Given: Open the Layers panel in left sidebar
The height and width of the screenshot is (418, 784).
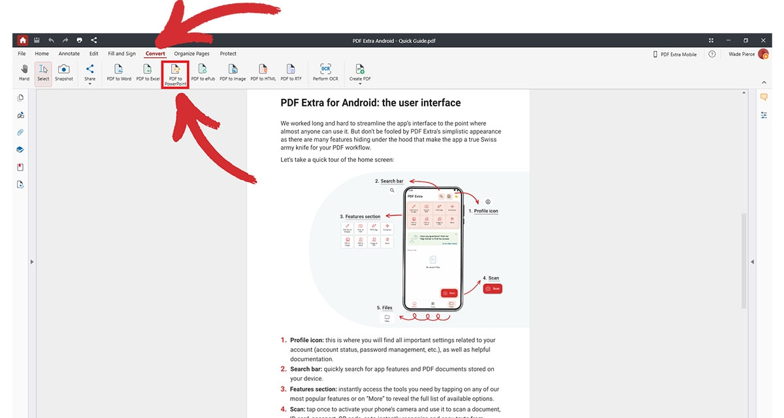Looking at the screenshot, I should point(21,150).
